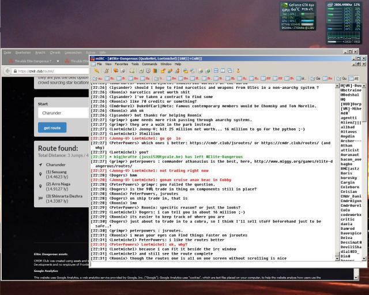Open the mIRC Commands menu
369x295 pixels.
coord(149,64)
